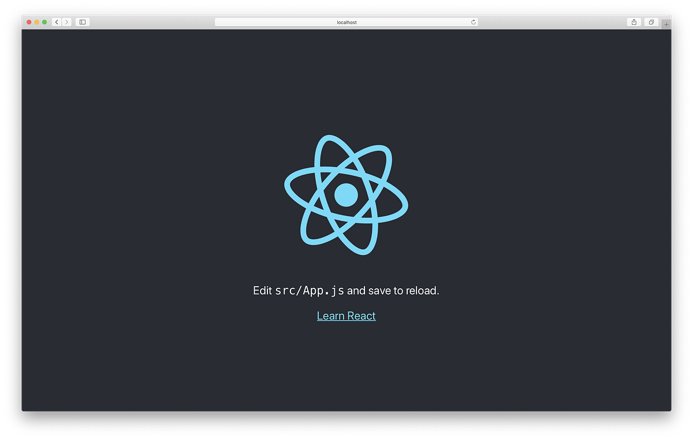
Task: Click the localhost label text in URL field
Action: [346, 21]
